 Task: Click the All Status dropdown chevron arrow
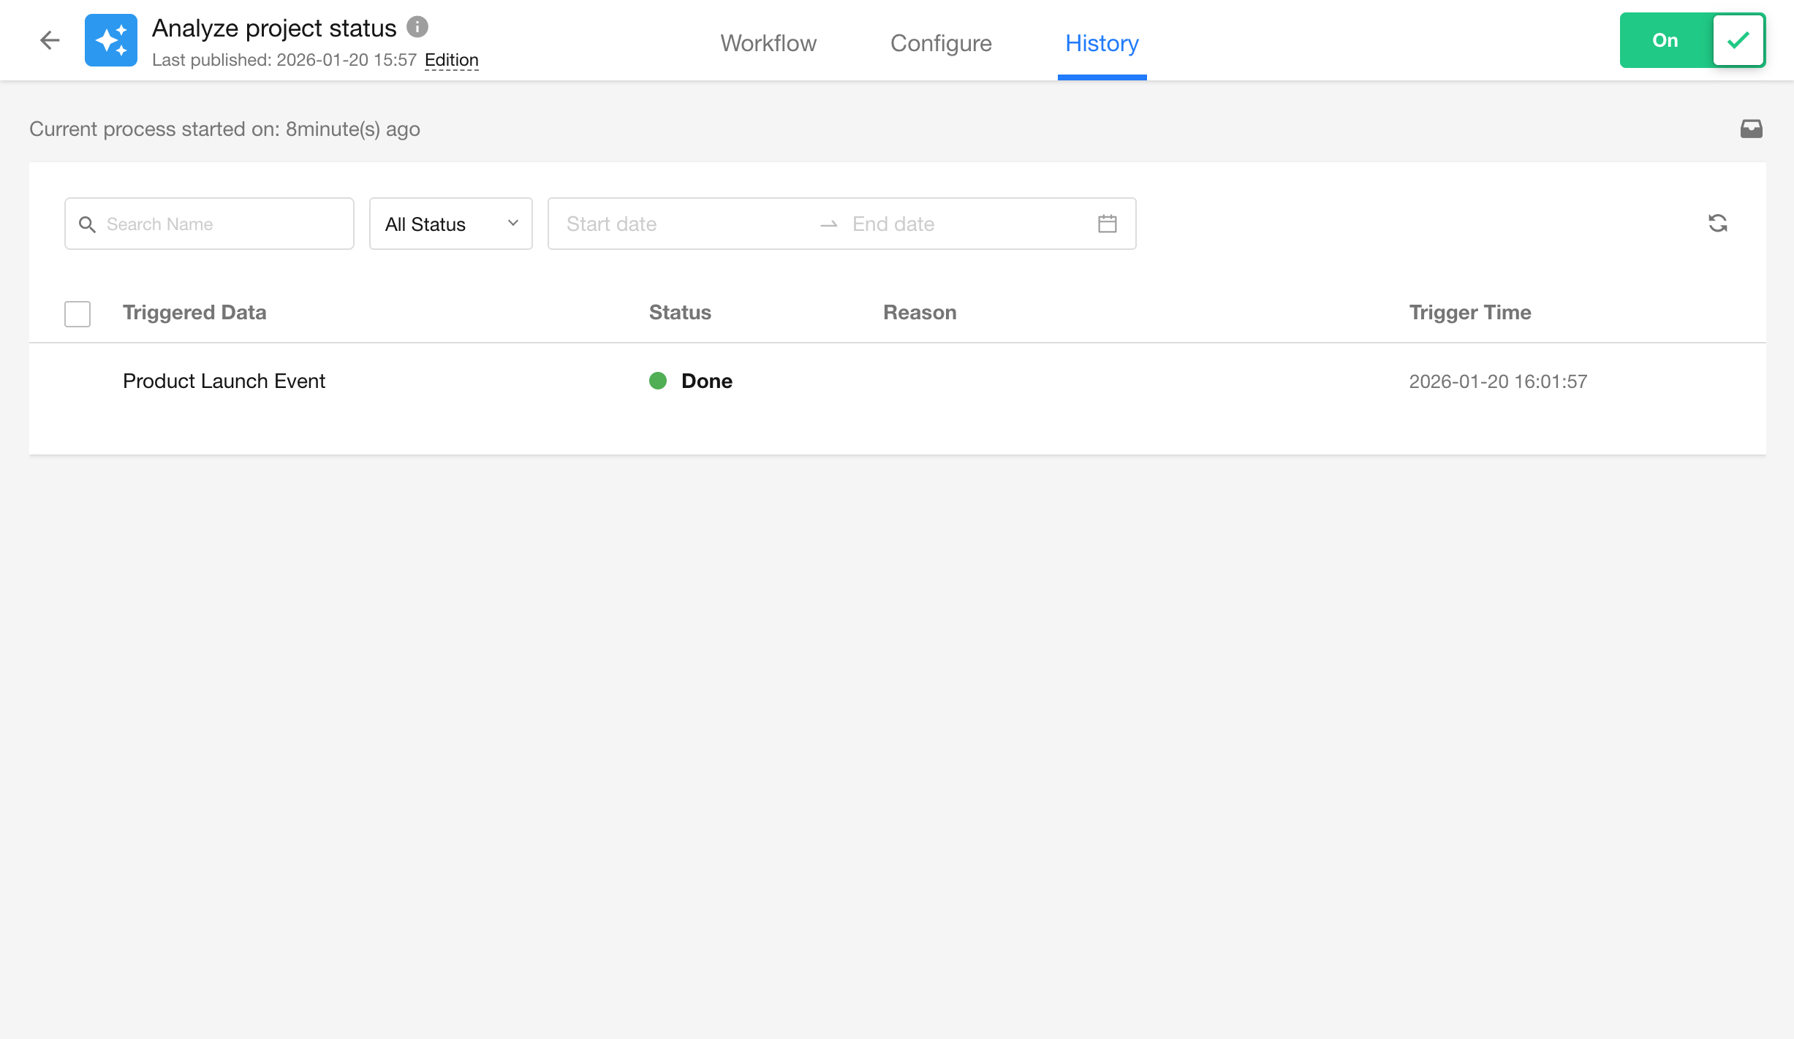coord(513,224)
